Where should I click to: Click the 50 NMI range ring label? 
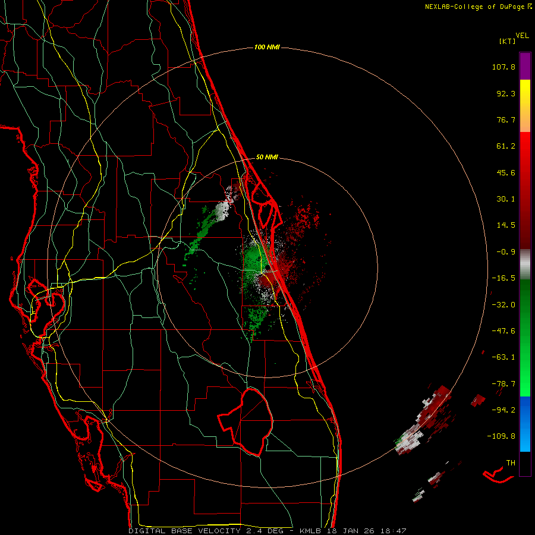pyautogui.click(x=267, y=157)
